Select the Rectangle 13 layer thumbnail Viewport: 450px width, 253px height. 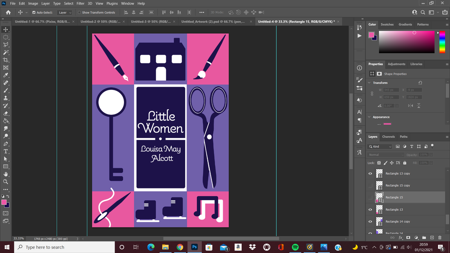379,210
